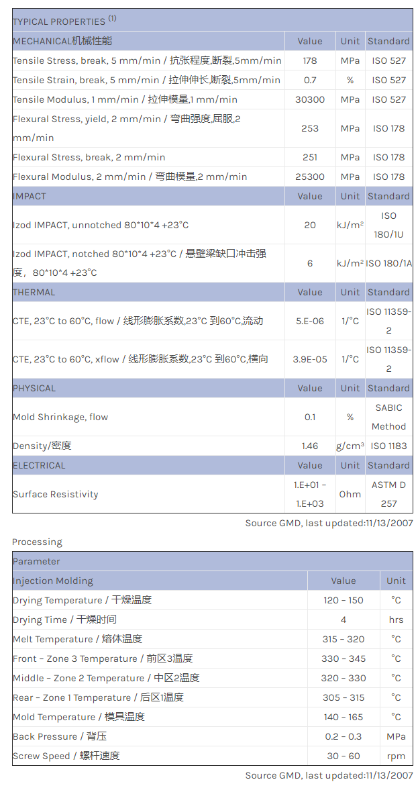The image size is (420, 788).
Task: Click the footnote (1) superscript after Typical Properties
Action: tap(112, 18)
